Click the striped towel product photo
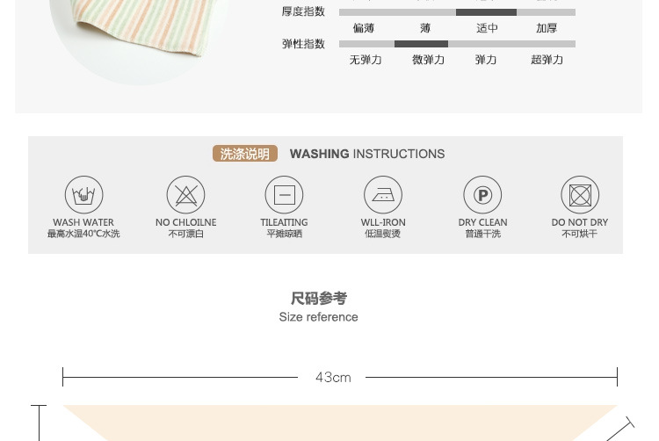This screenshot has height=441, width=659. click(x=139, y=40)
